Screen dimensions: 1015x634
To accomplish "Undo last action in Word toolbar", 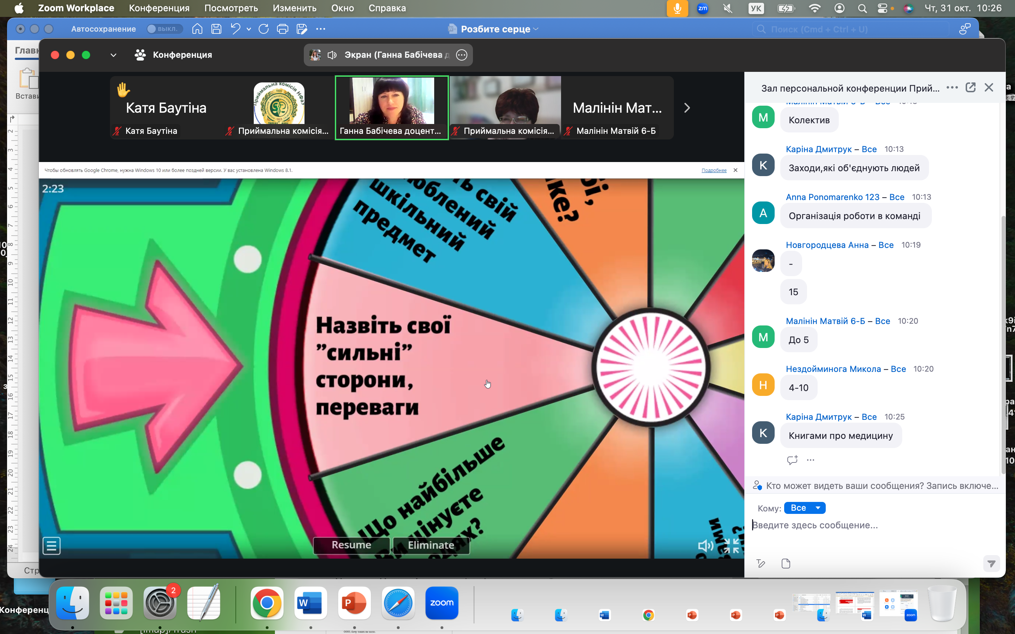I will coord(235,29).
